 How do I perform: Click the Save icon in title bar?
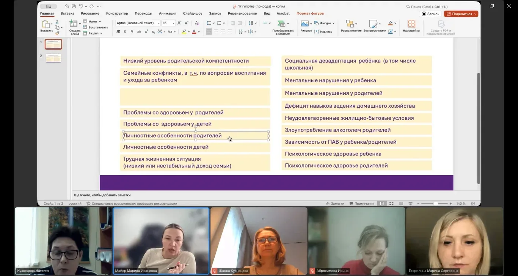[74, 6]
